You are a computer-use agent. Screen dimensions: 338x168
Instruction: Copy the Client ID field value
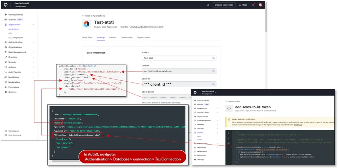click(x=214, y=84)
